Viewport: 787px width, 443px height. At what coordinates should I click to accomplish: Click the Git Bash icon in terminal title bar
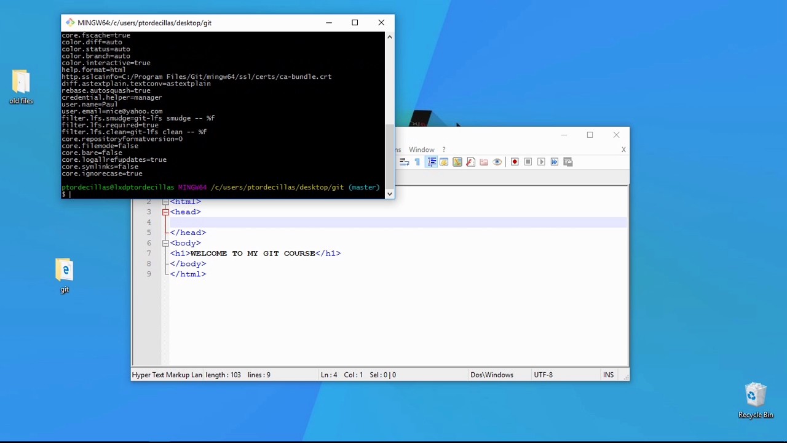[70, 23]
